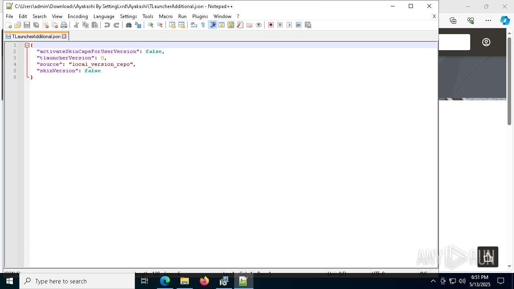Start macro recording with red circle
Viewport: 514px width, 289px height.
[x=271, y=25]
